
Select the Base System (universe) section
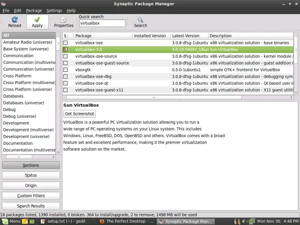pyautogui.click(x=29, y=49)
